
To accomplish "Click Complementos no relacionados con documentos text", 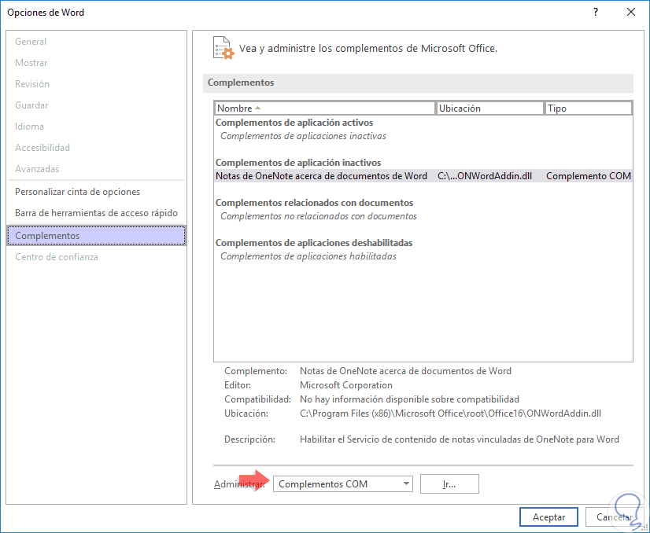I will (x=319, y=216).
